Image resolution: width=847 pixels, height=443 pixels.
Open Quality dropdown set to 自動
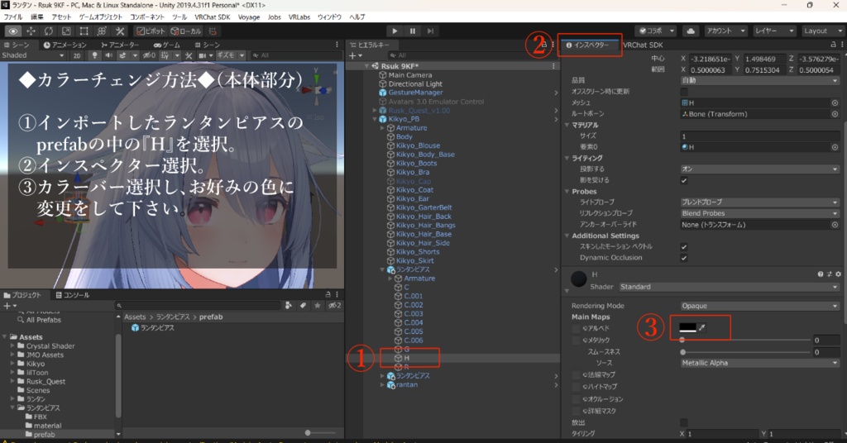point(759,80)
